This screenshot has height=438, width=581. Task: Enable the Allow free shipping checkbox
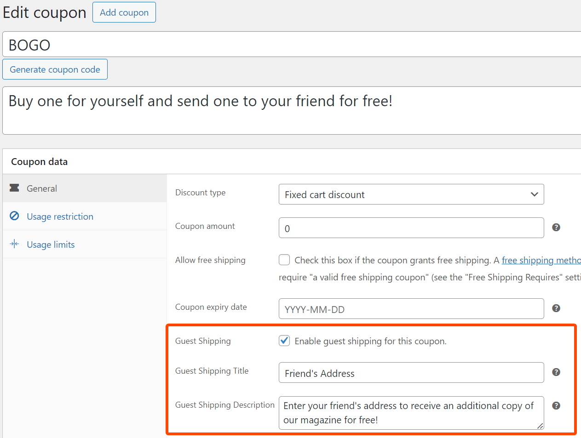click(284, 260)
